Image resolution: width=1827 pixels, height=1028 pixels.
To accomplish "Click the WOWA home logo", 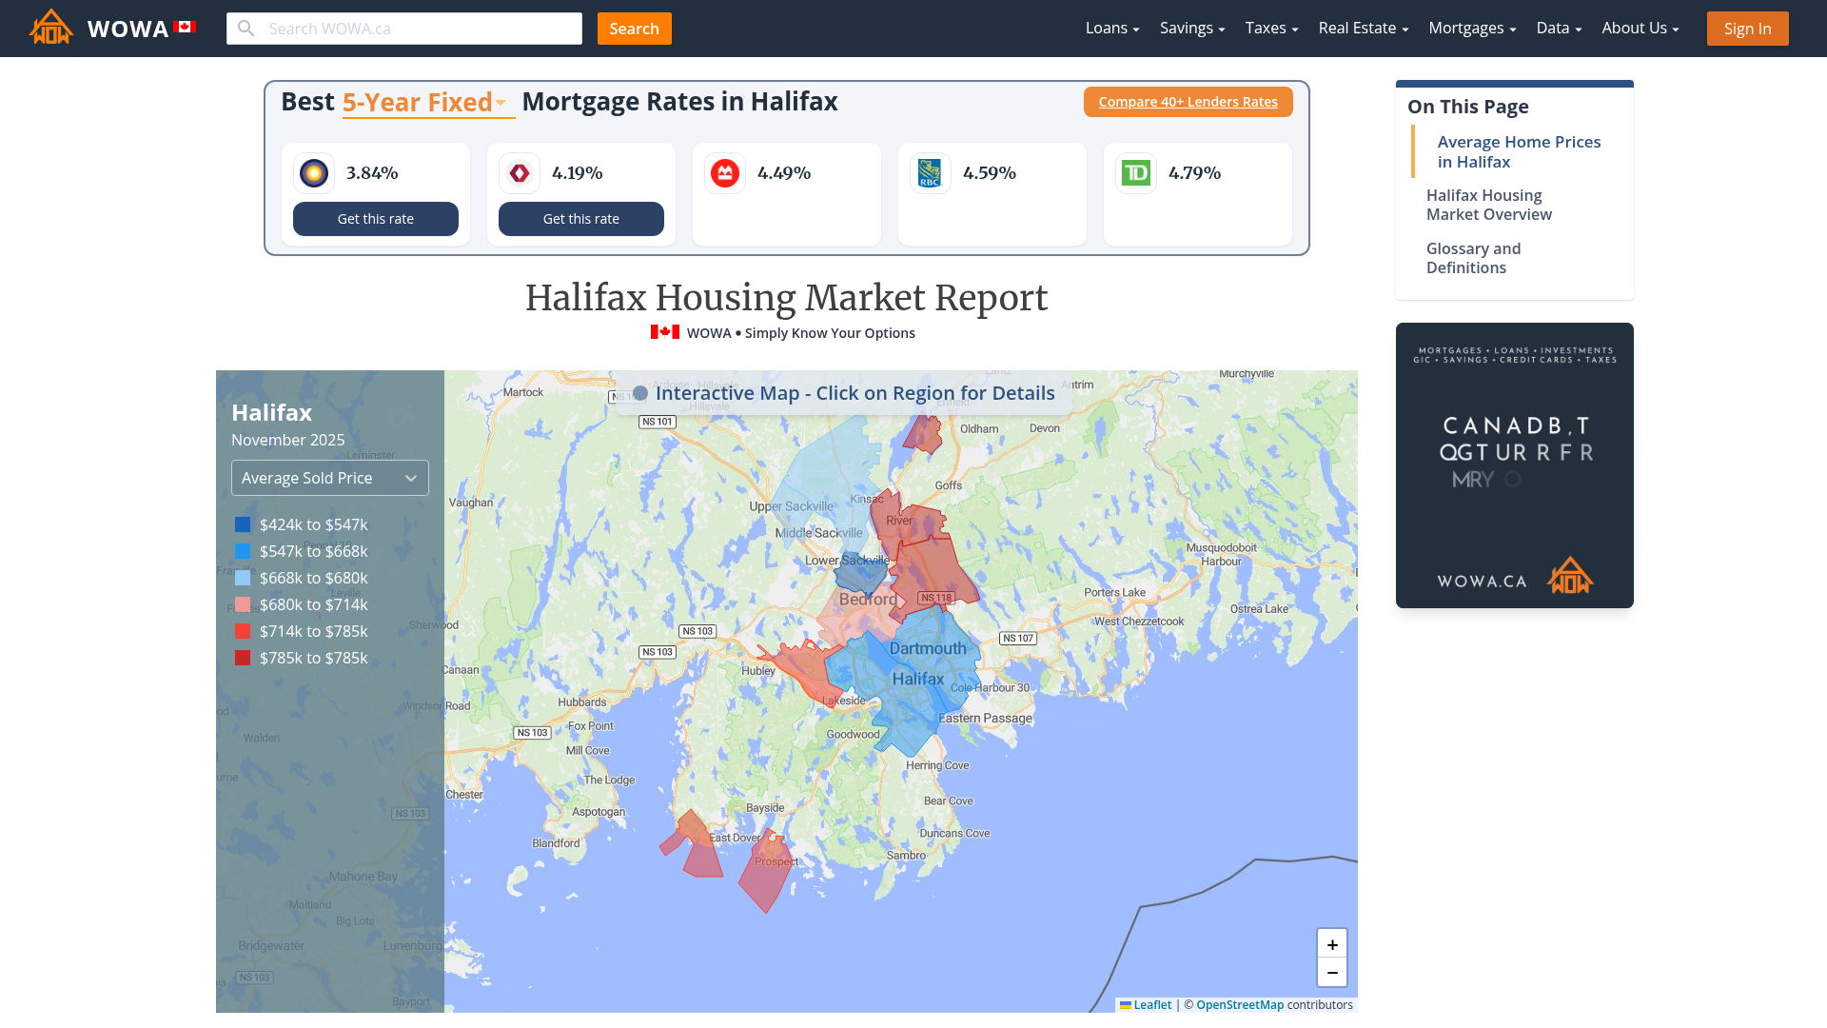I will click(50, 27).
